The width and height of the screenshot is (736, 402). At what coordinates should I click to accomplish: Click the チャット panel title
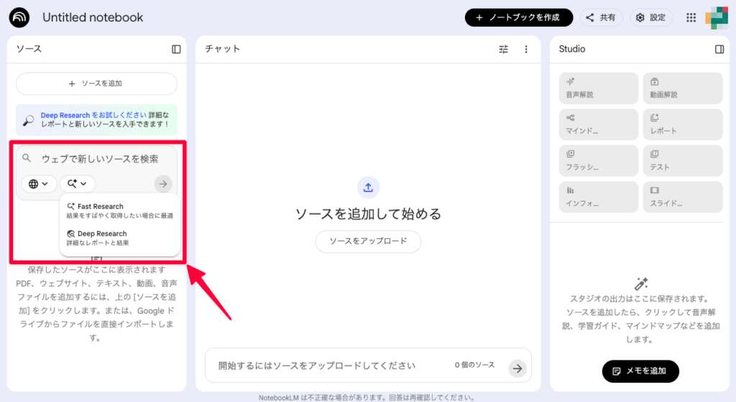222,49
